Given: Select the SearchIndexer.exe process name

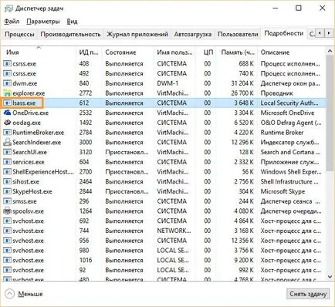Looking at the screenshot, I should tap(37, 143).
